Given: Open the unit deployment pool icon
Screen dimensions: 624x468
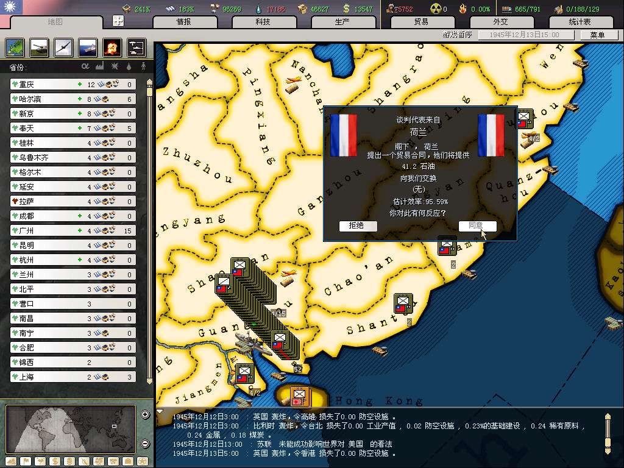Looking at the screenshot, I should pyautogui.click(x=136, y=48).
